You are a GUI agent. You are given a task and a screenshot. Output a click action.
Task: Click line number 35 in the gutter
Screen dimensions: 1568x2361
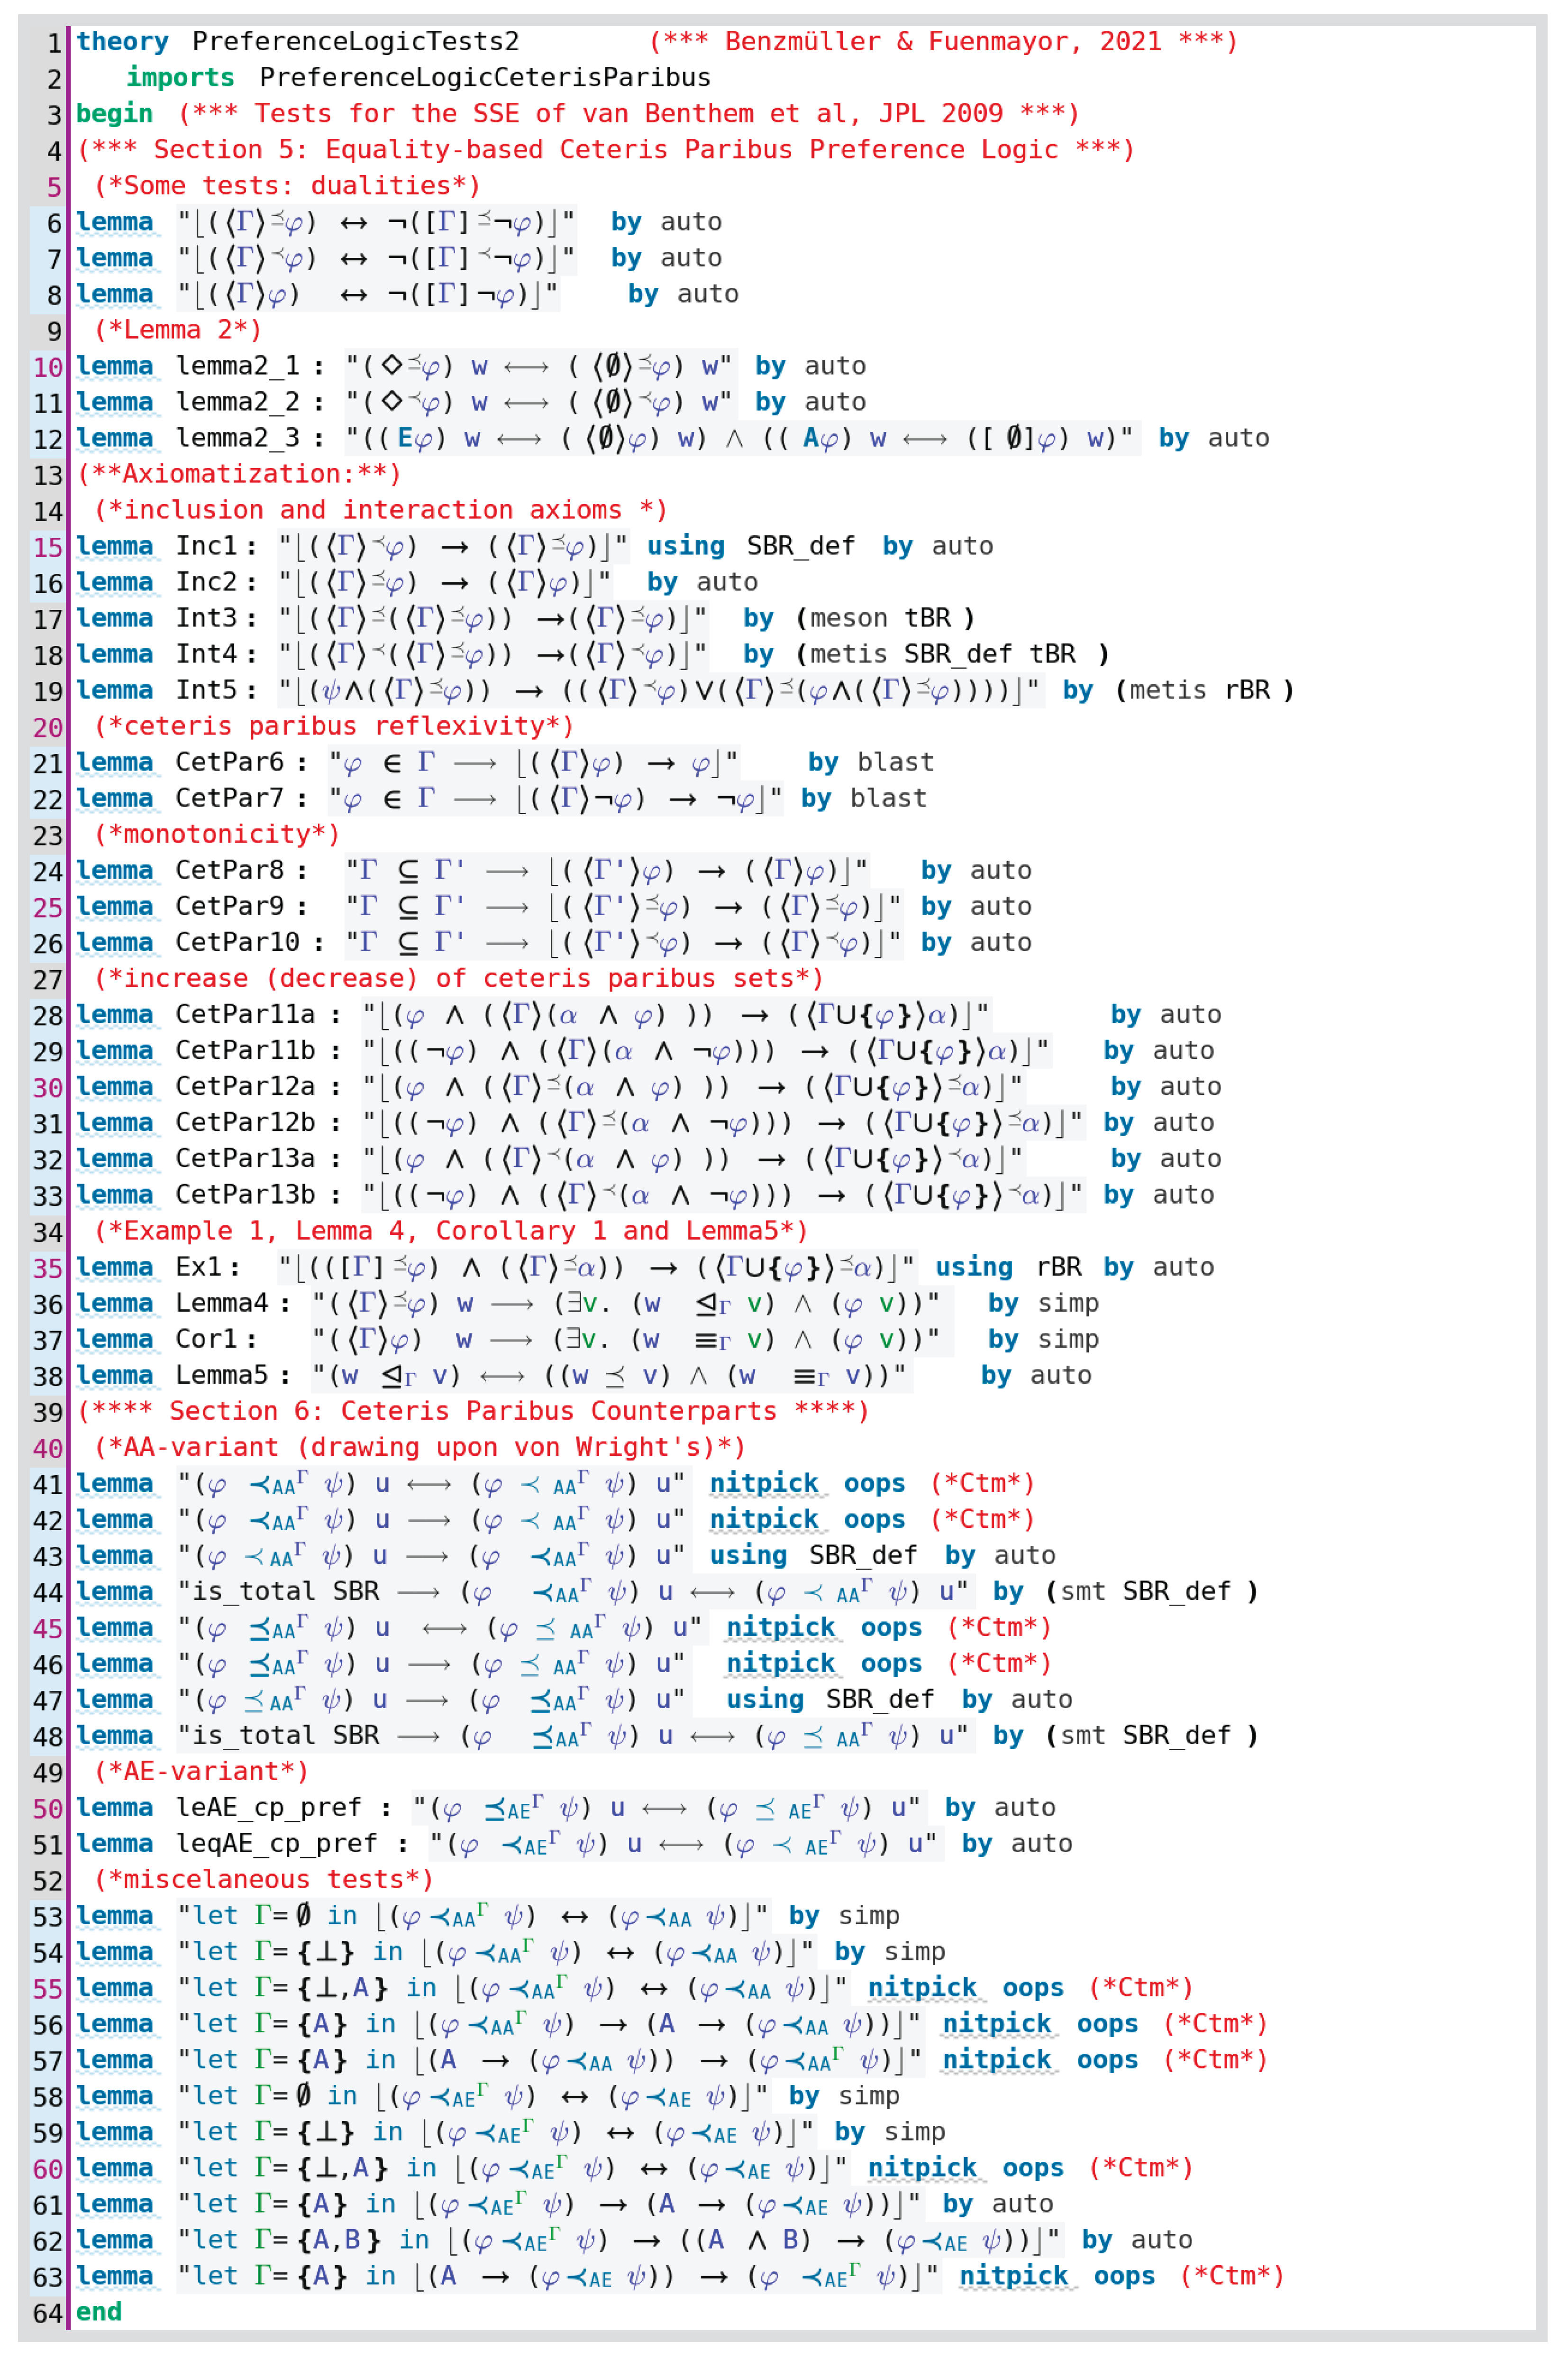tap(48, 1268)
